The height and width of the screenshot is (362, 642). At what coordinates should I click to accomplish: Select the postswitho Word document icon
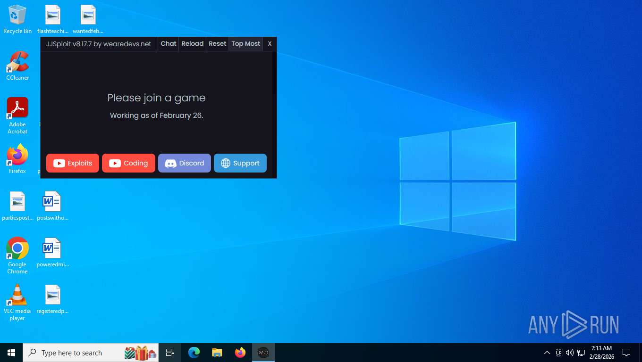53,206
